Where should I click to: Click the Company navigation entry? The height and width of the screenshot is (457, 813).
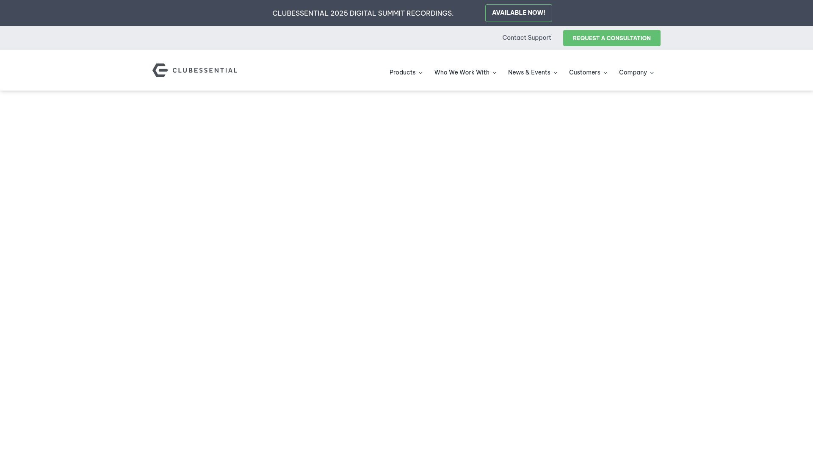click(x=633, y=72)
